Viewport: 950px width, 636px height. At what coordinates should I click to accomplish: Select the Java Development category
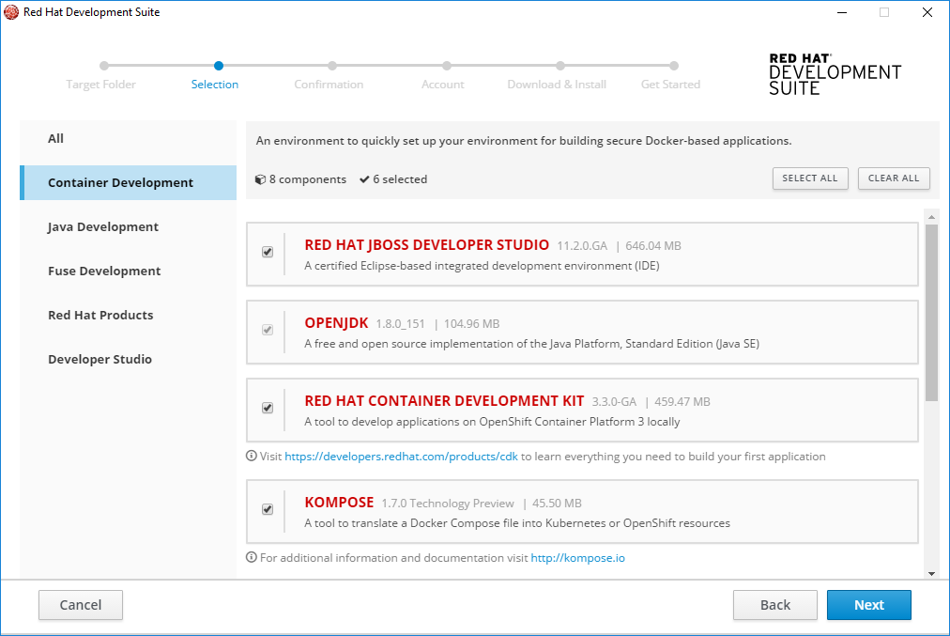[x=103, y=226]
